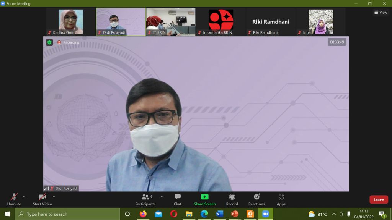Image resolution: width=392 pixels, height=220 pixels.
Task: Open Firefox from the taskbar
Action: [x=143, y=214]
